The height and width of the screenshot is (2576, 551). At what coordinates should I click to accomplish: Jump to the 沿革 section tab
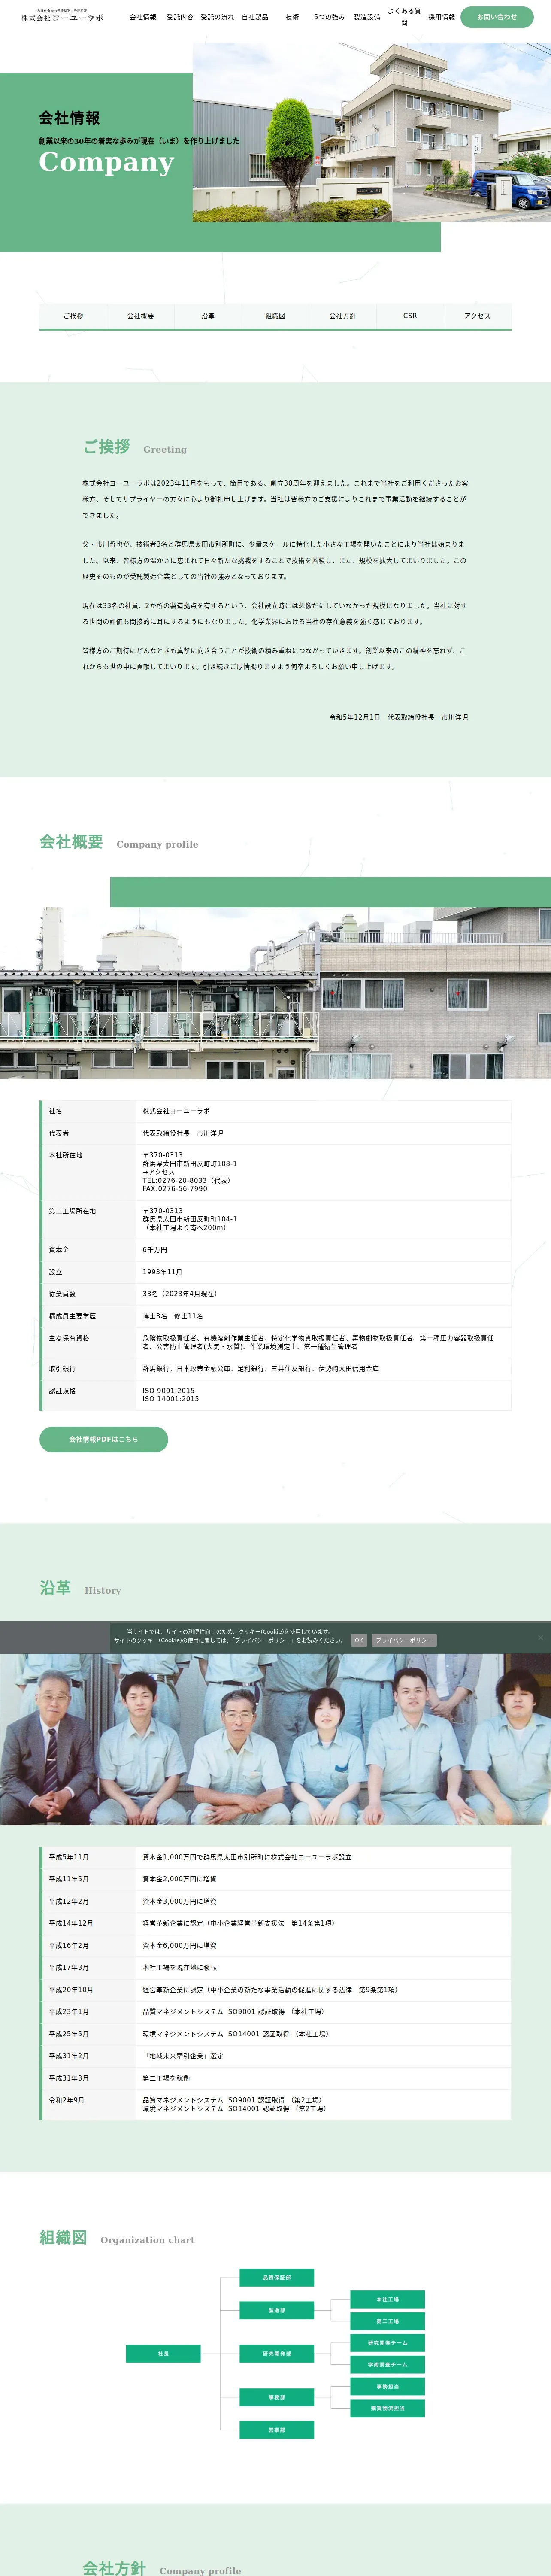pyautogui.click(x=208, y=316)
